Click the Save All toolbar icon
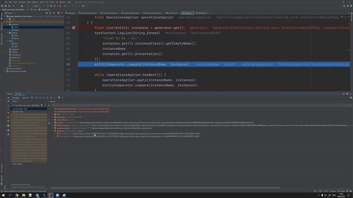 (x=6, y=6)
